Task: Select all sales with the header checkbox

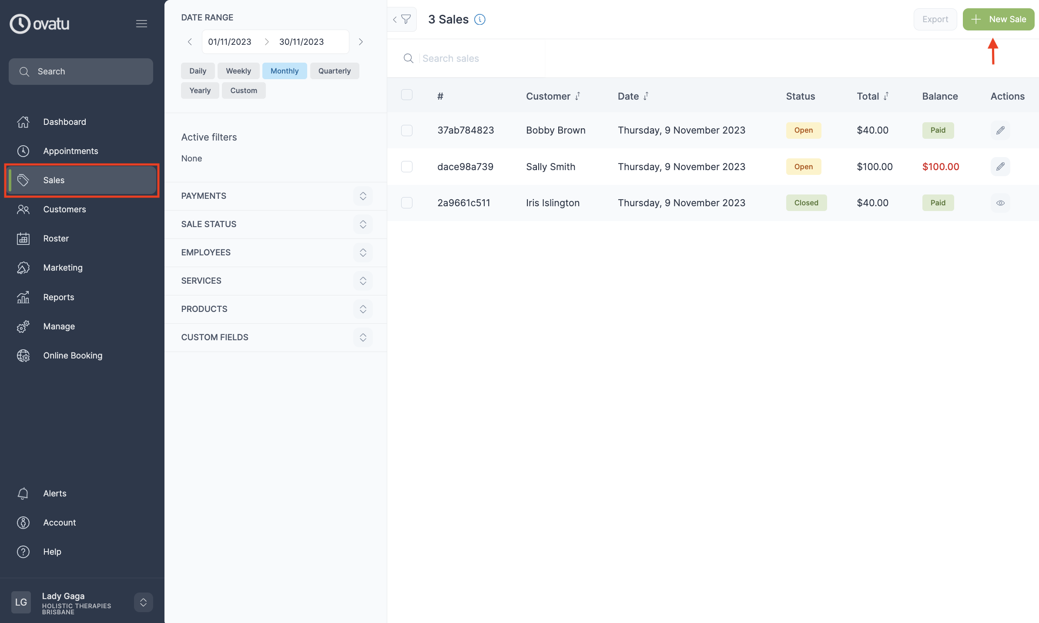Action: pyautogui.click(x=406, y=95)
